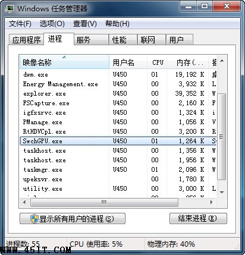Screen dimensions: 245x255
Task: Switch to the 服务 tab
Action: [x=92, y=40]
